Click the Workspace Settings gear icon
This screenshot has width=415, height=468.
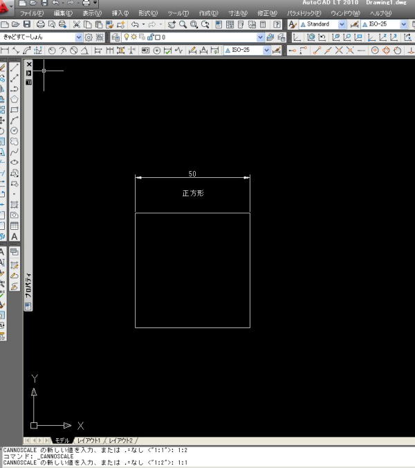pos(89,37)
